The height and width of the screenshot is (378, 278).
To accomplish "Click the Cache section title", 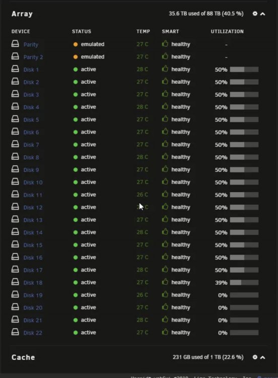I will tap(23, 357).
